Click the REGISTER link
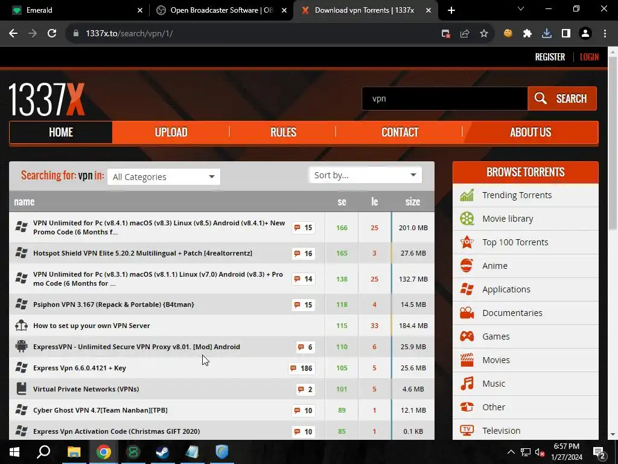The image size is (618, 464). tap(550, 57)
